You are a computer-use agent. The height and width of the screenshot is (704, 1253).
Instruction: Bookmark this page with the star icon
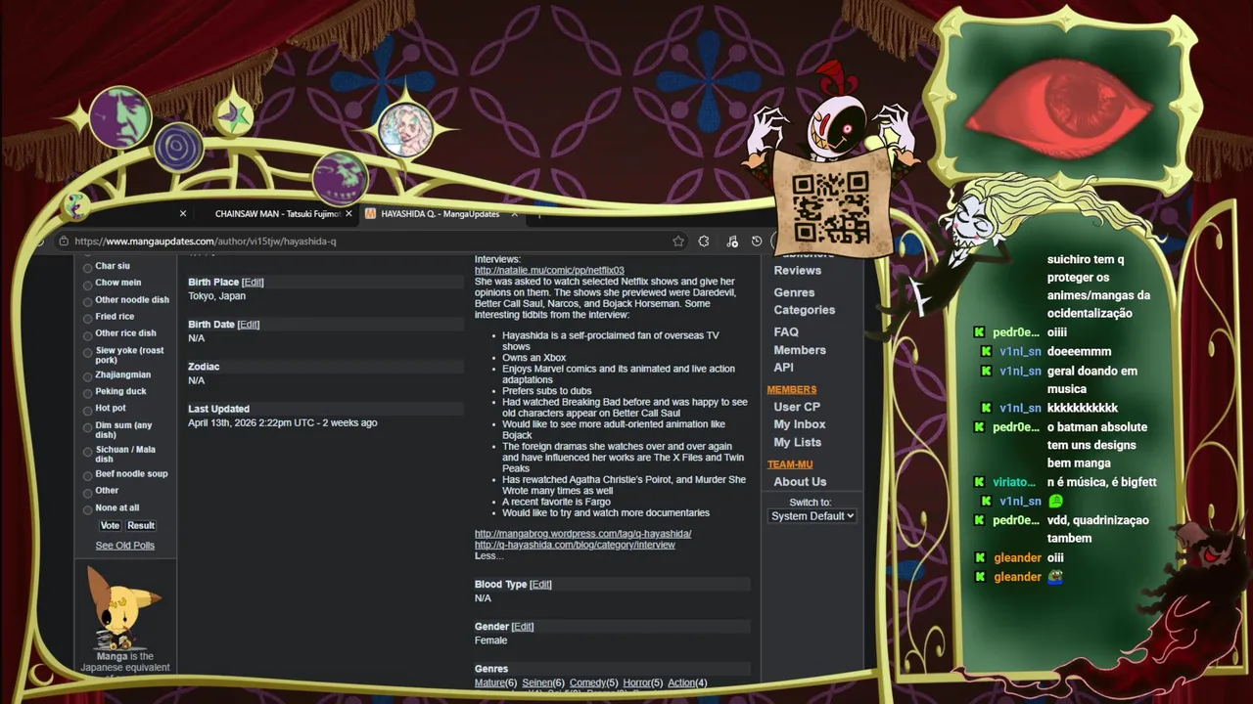678,241
